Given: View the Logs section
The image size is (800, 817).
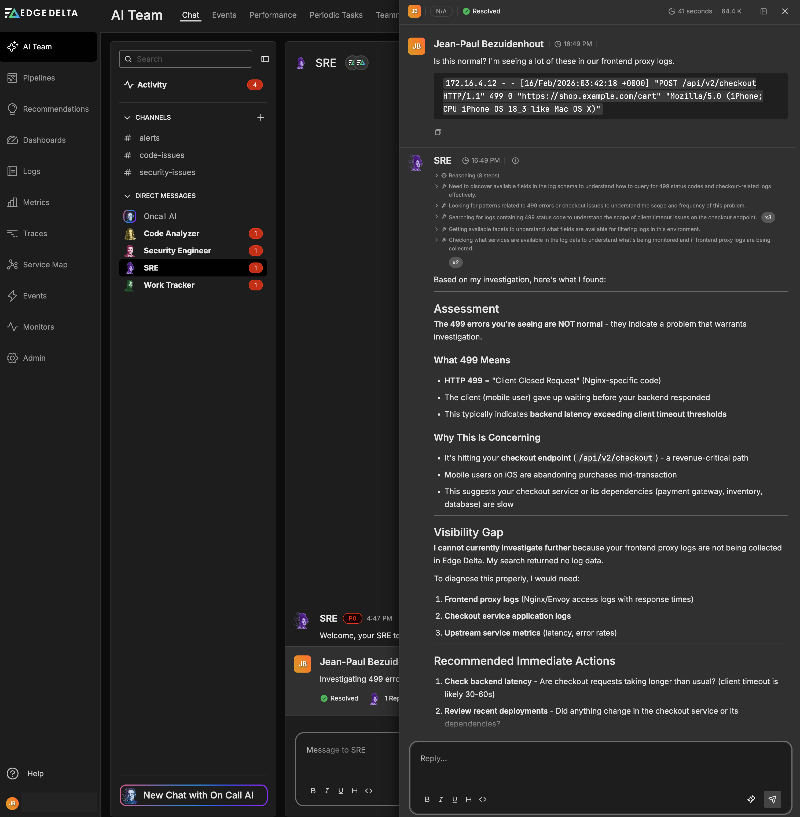Looking at the screenshot, I should (31, 171).
